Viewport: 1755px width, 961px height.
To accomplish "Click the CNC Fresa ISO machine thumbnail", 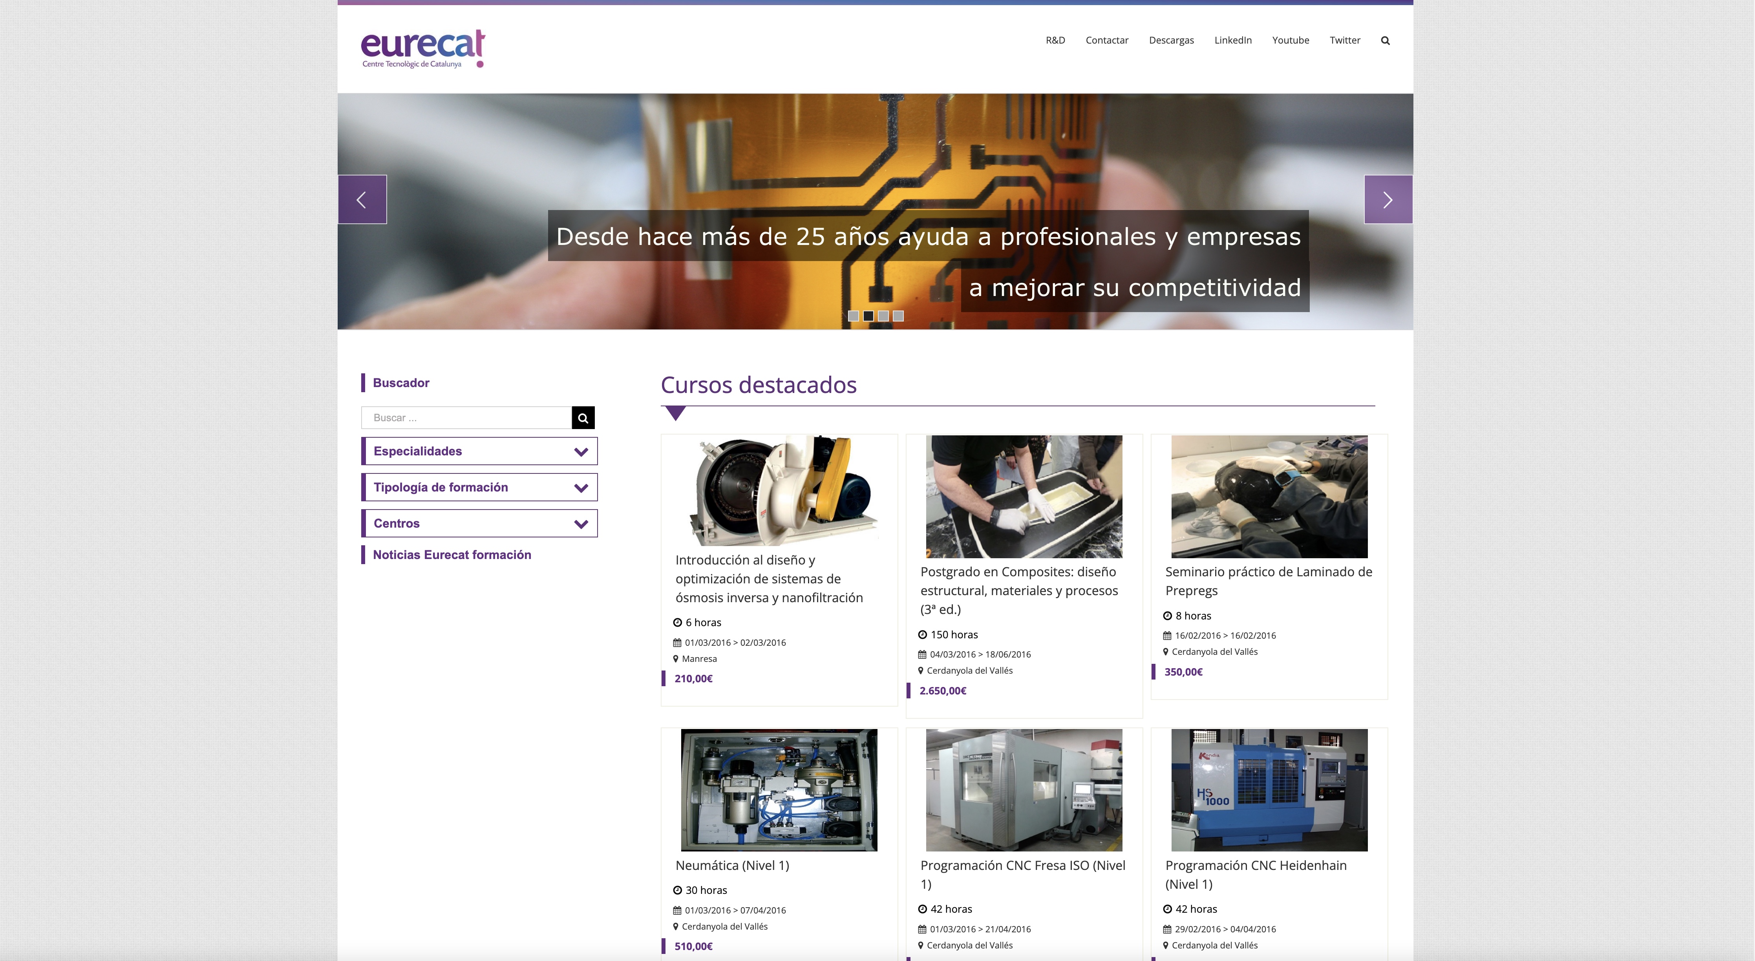I will [1024, 790].
